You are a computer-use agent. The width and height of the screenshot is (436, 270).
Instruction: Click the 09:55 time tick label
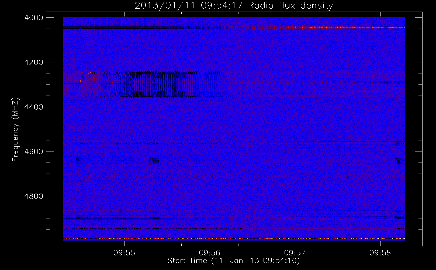pyautogui.click(x=124, y=253)
